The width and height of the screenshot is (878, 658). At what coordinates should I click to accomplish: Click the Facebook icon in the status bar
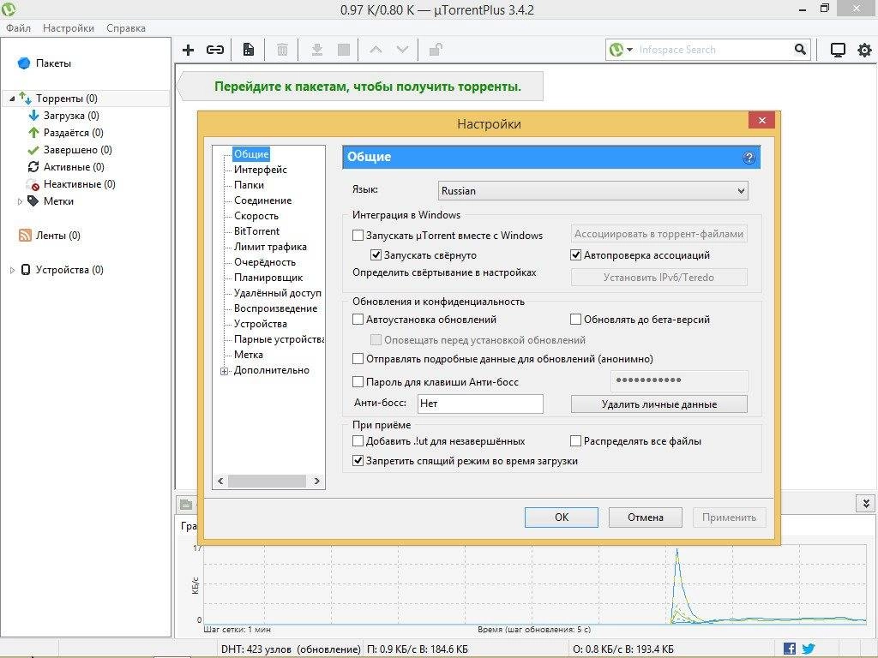788,649
